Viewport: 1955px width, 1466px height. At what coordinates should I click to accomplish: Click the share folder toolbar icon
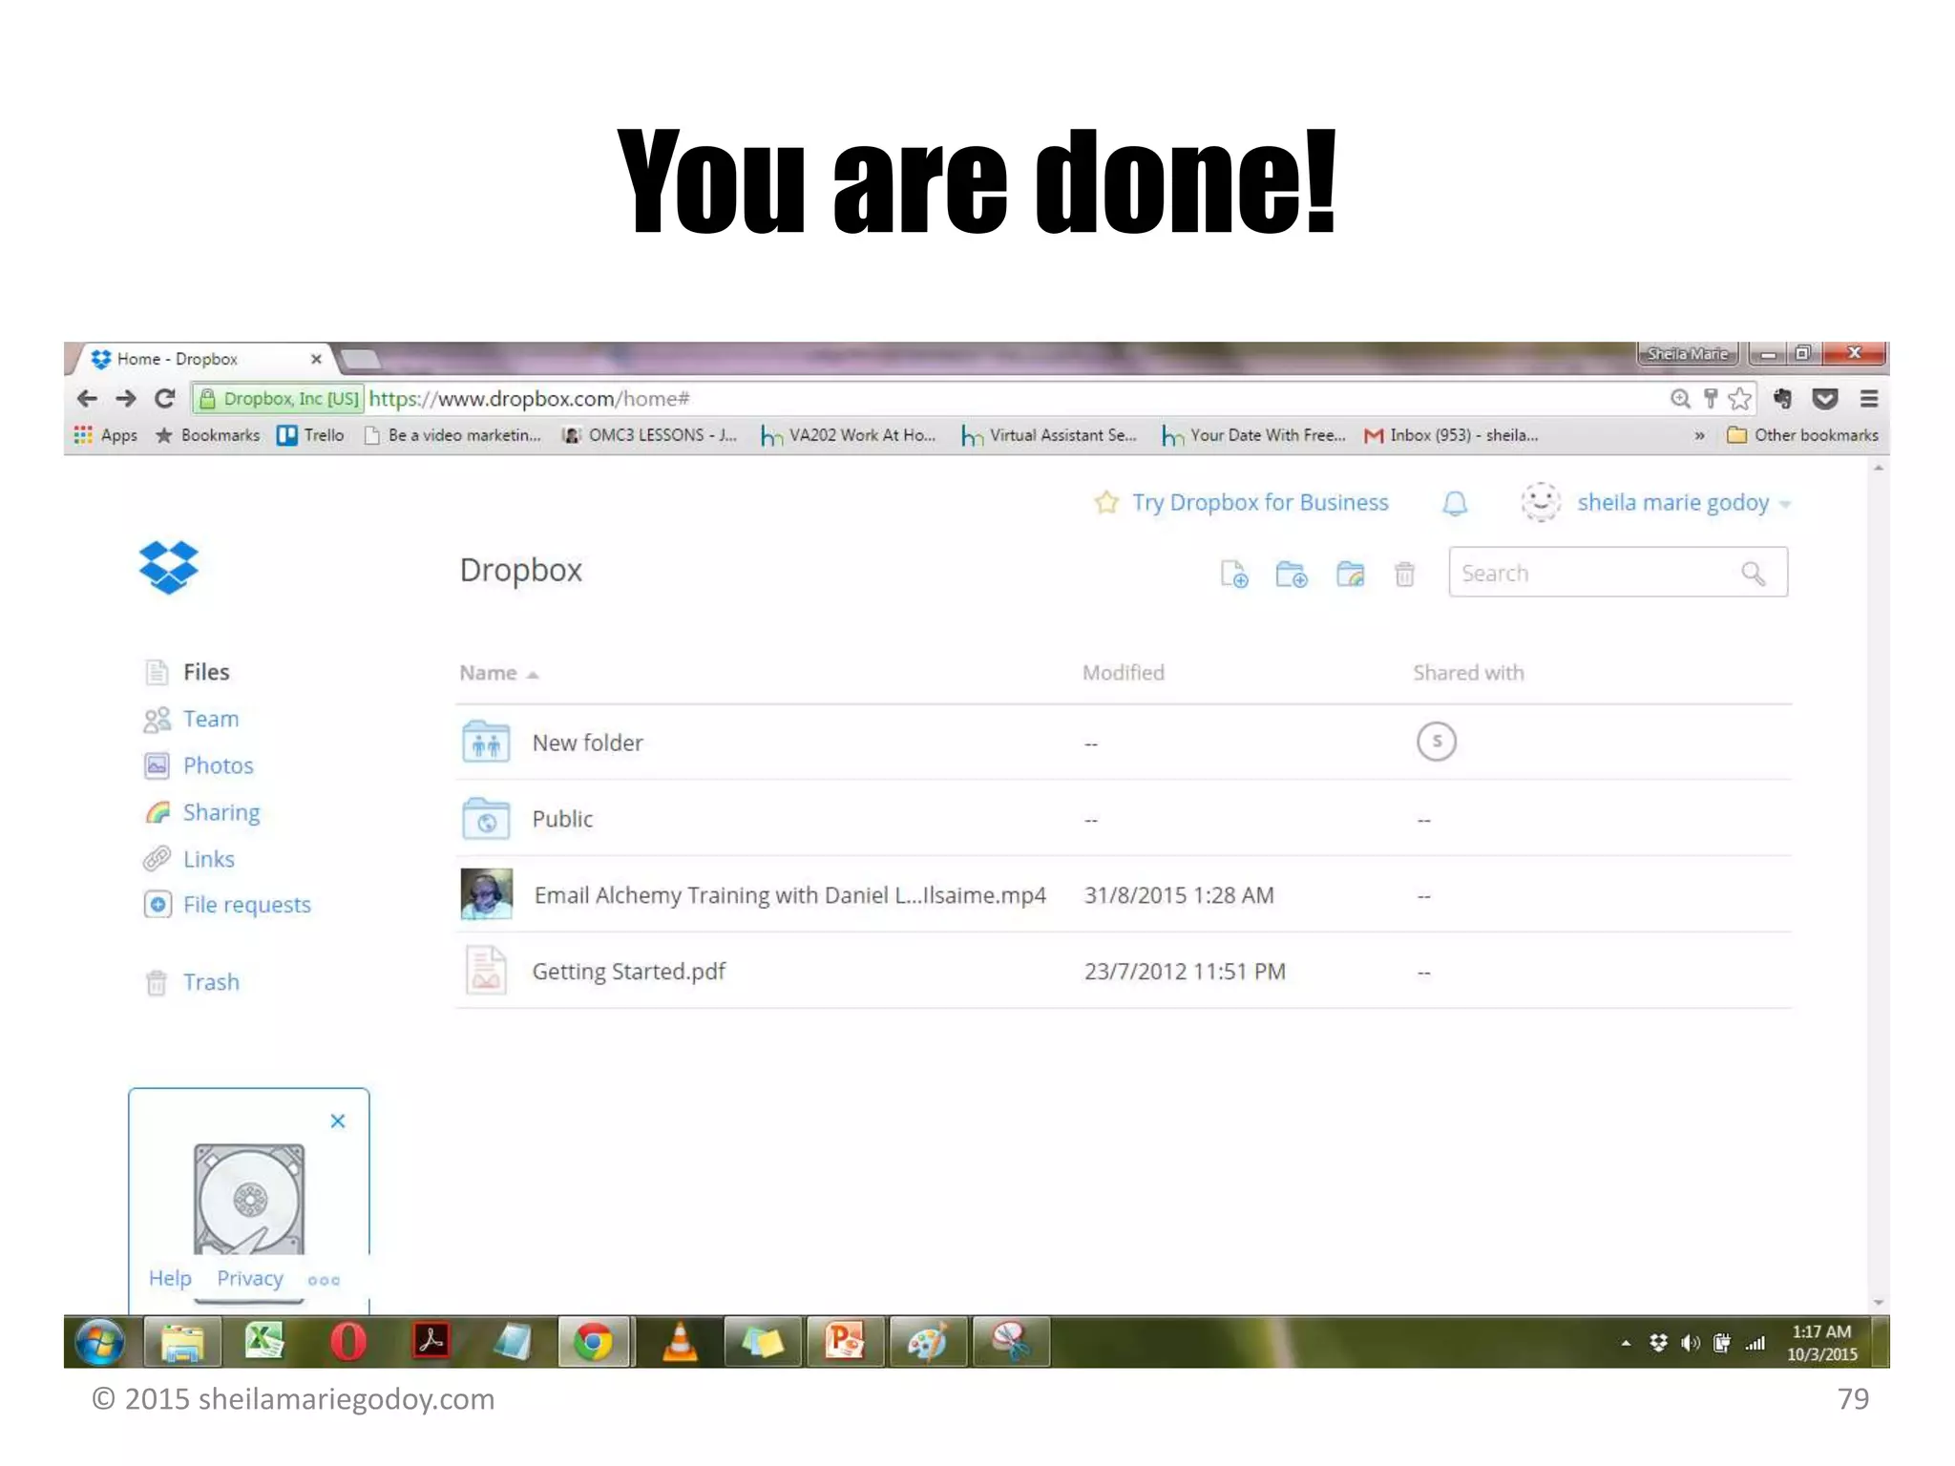(x=1350, y=574)
